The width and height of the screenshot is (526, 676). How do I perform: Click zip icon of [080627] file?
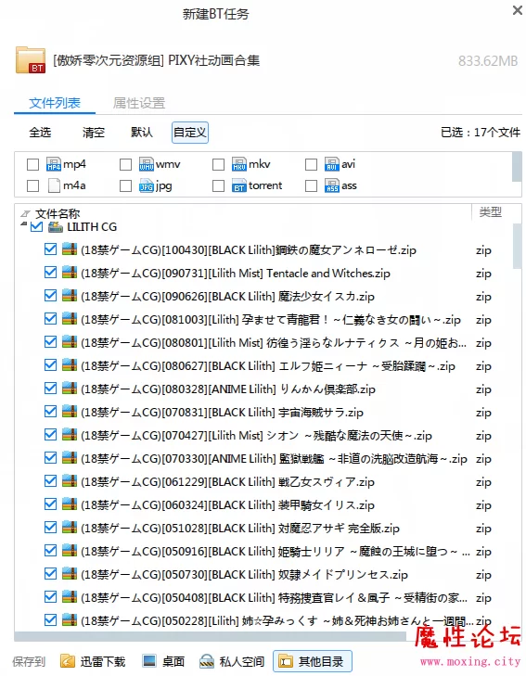coord(70,365)
